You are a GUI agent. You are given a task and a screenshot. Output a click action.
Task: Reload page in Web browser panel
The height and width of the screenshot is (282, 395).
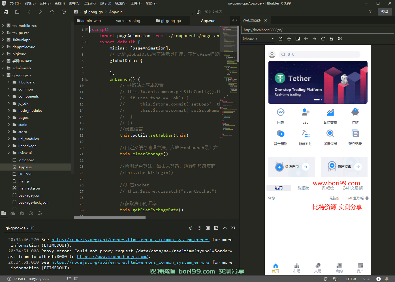point(323,39)
